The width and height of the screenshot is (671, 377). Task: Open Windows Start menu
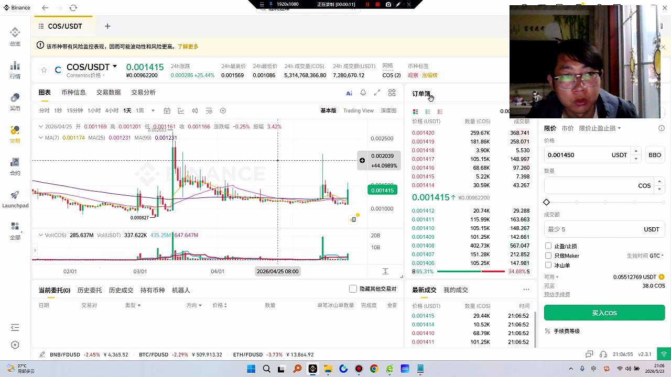coord(251,369)
